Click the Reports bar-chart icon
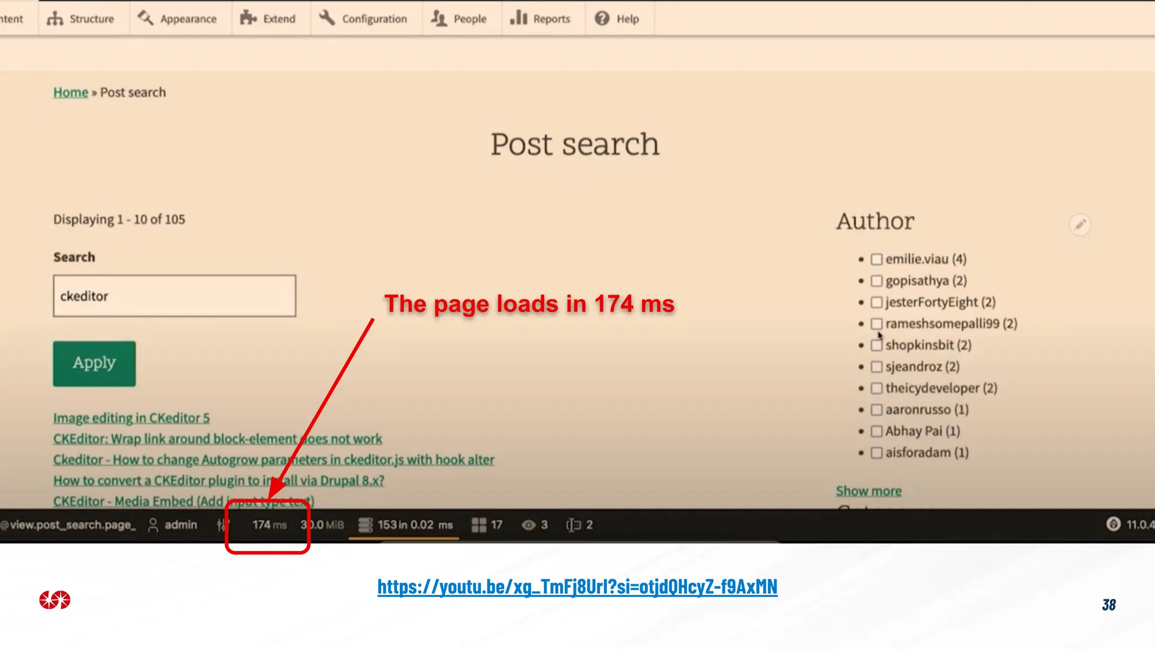The width and height of the screenshot is (1155, 649). (x=518, y=17)
